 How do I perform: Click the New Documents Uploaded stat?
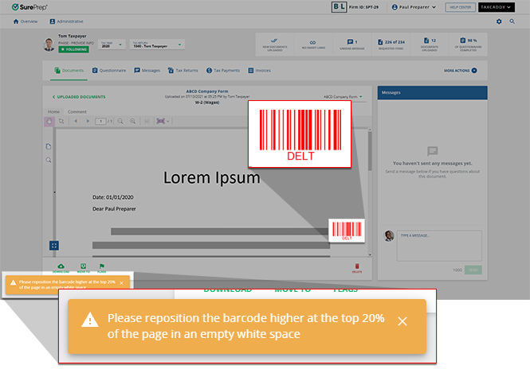pyautogui.click(x=275, y=45)
